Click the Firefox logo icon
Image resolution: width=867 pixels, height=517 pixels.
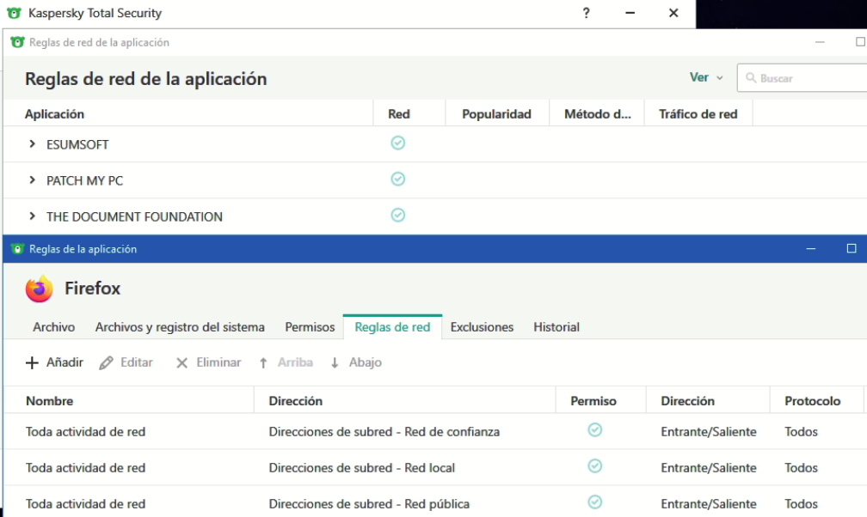click(40, 289)
